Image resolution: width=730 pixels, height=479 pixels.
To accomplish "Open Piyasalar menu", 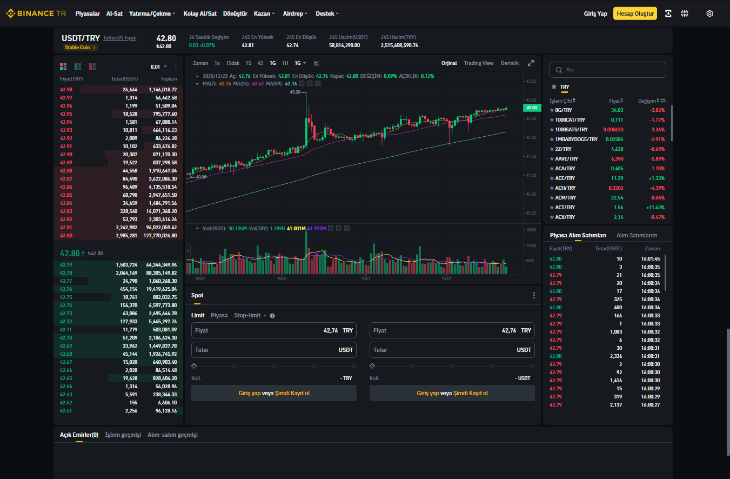I will click(x=88, y=14).
